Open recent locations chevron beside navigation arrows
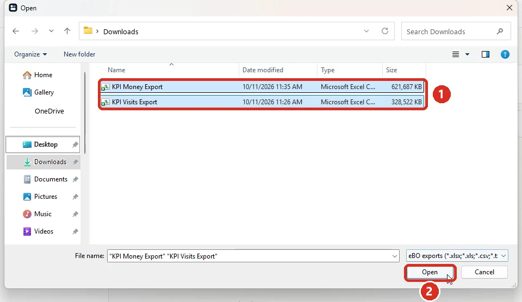This screenshot has width=522, height=302. pyautogui.click(x=51, y=32)
